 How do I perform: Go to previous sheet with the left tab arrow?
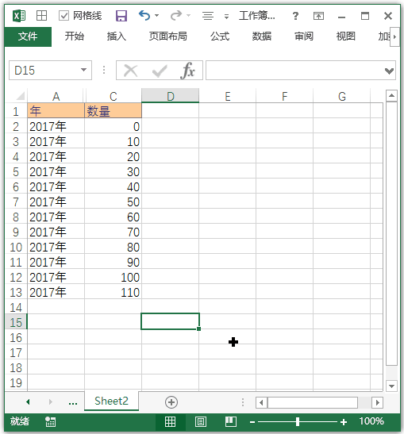tap(28, 401)
